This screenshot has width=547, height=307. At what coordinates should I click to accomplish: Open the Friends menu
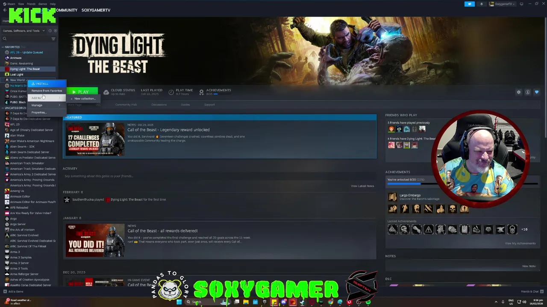click(x=31, y=4)
